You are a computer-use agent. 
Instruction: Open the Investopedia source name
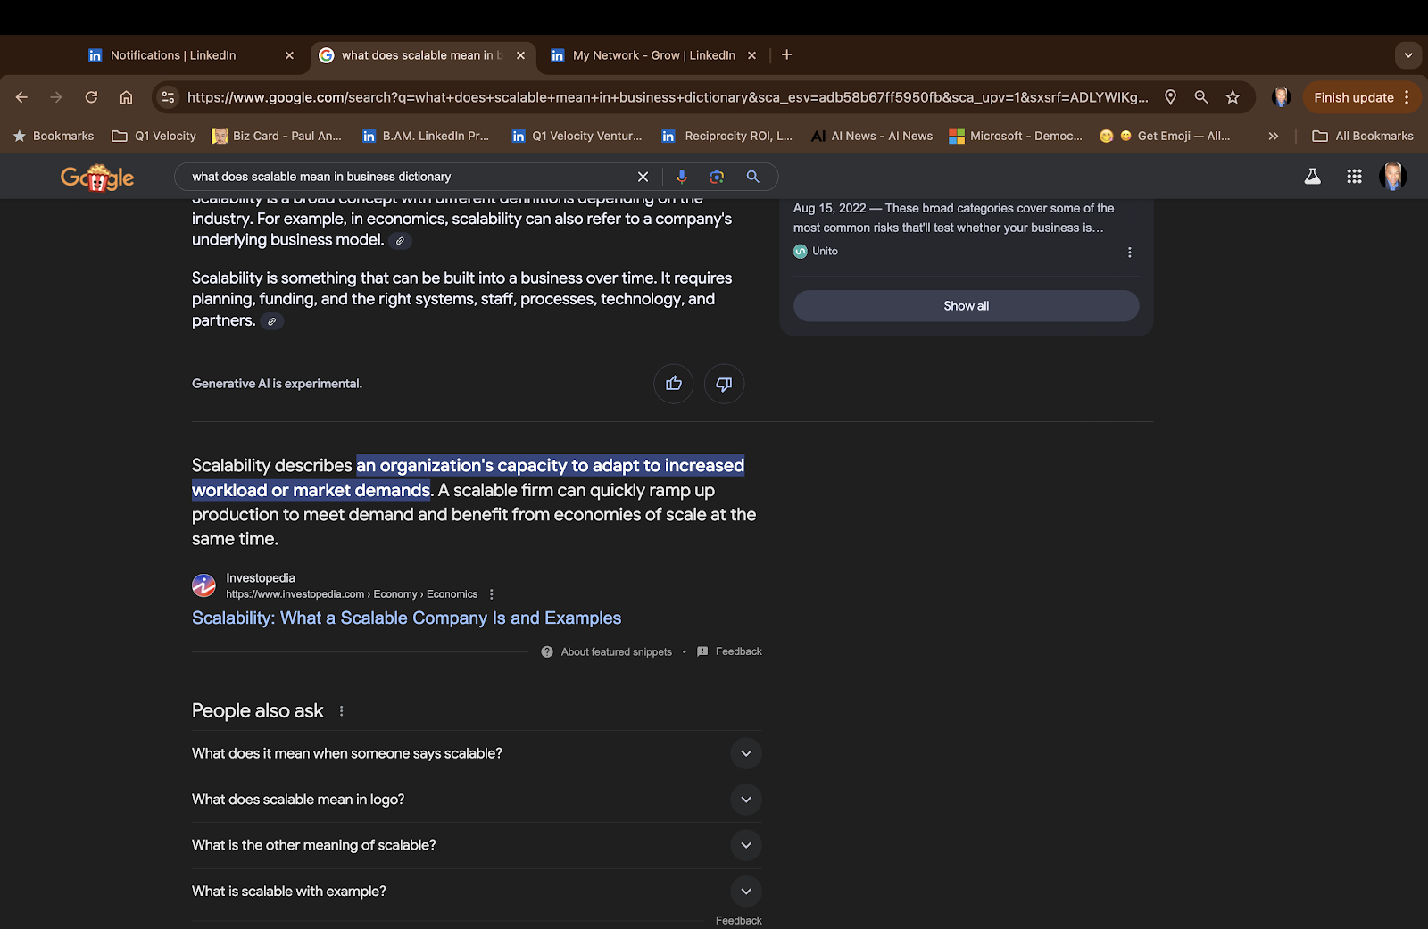[x=261, y=578]
